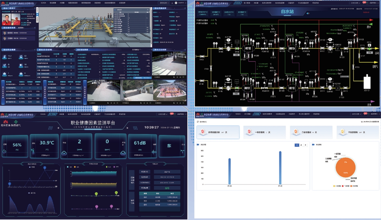Open the SCADA tab in 3D station dashboard
The width and height of the screenshot is (381, 220).
coord(43,3)
